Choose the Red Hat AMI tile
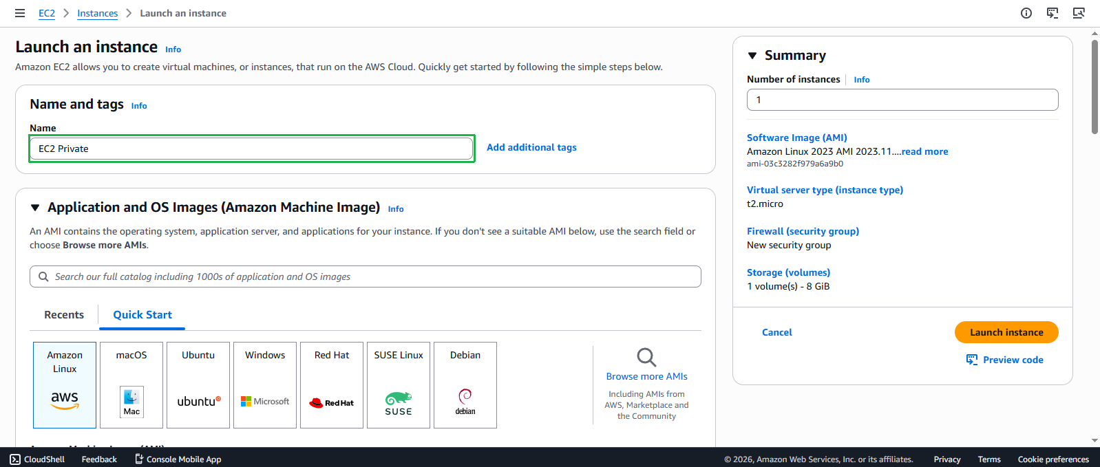Screen dimensions: 1100x467 pos(332,385)
